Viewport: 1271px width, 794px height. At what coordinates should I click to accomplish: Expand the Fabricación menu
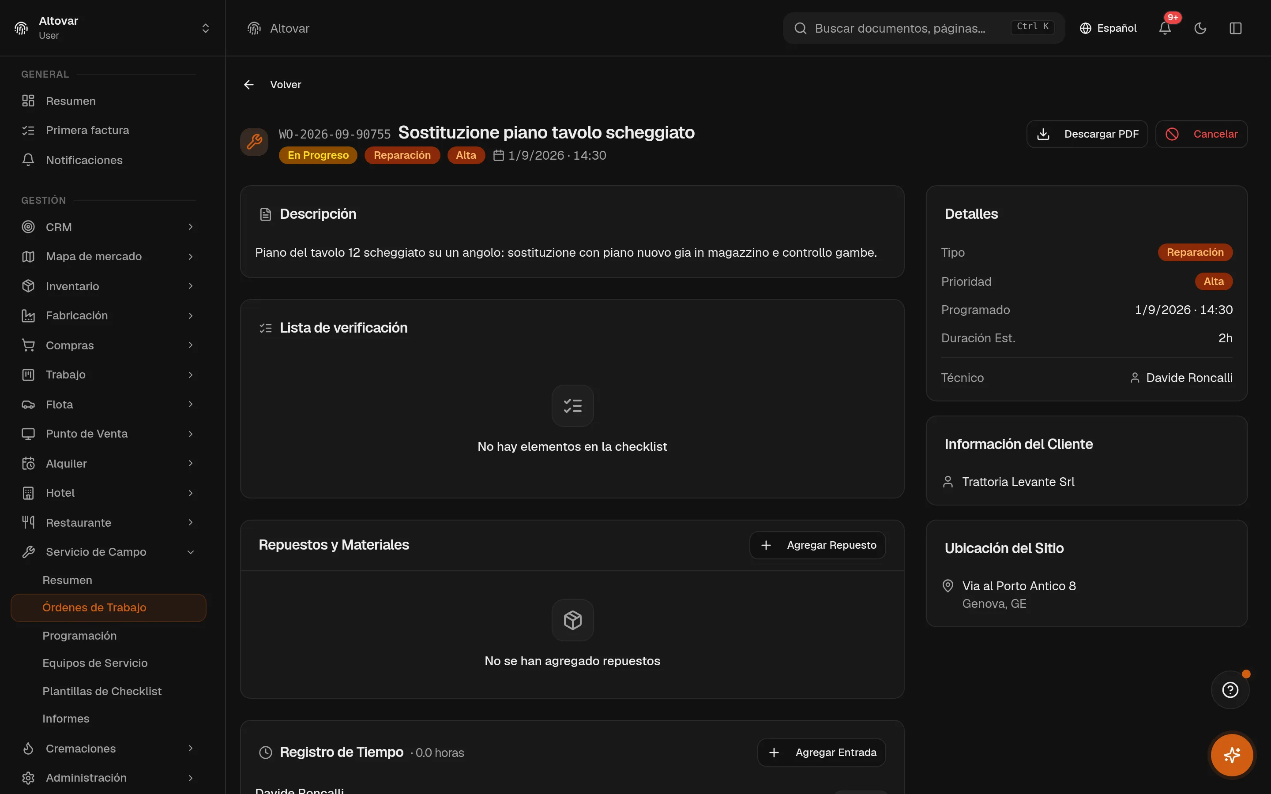(108, 315)
